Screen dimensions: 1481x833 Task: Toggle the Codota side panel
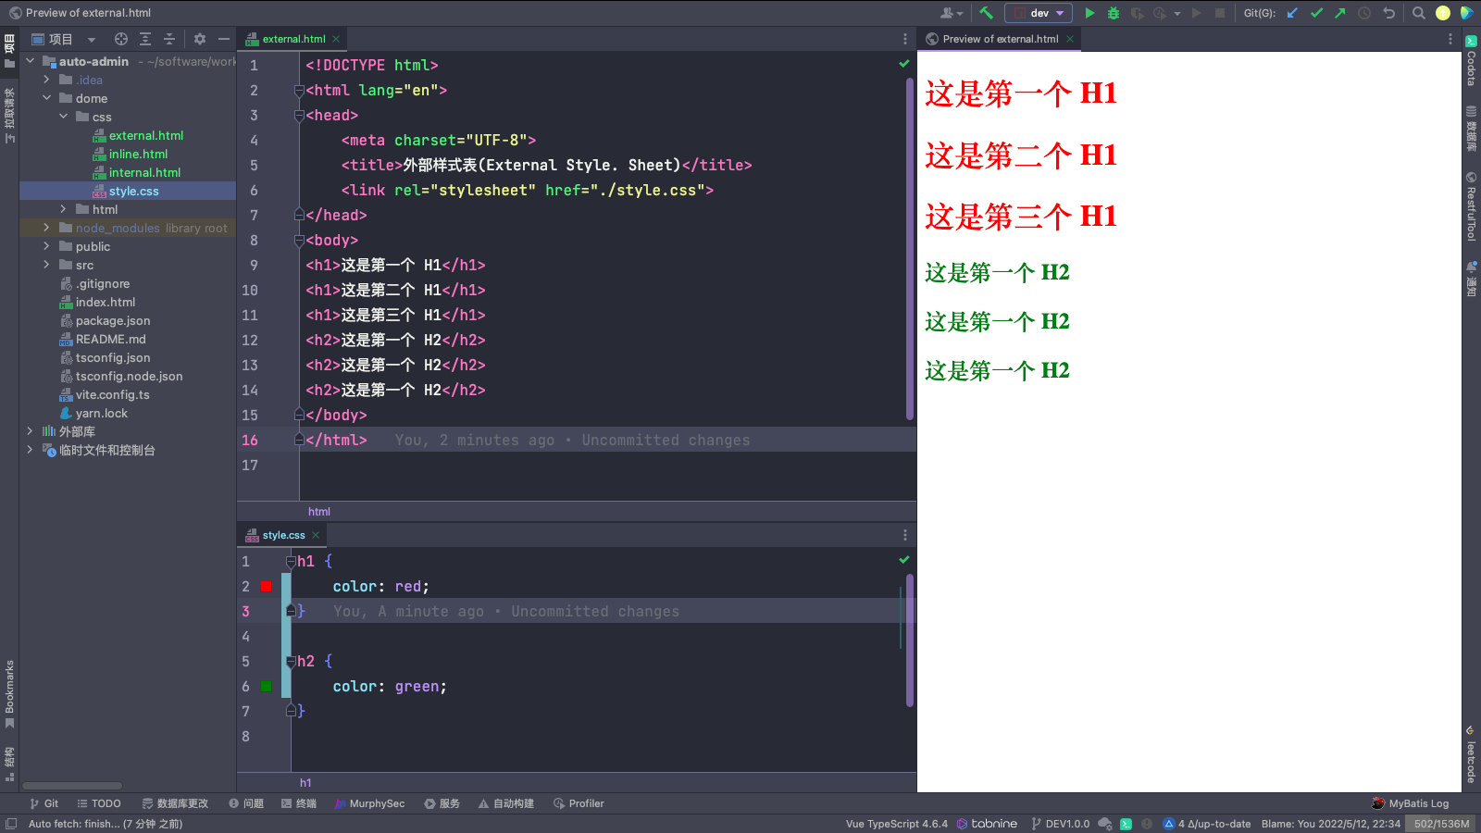1471,61
